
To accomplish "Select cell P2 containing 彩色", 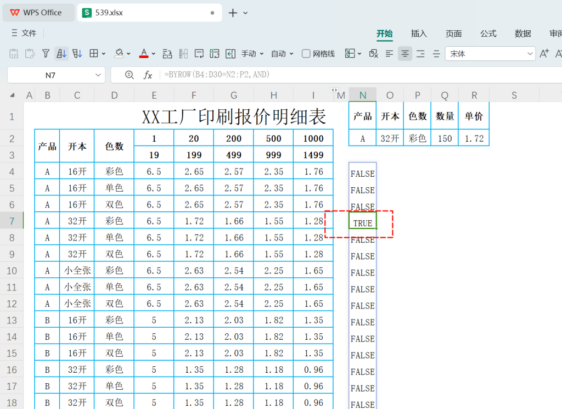I will coord(417,138).
